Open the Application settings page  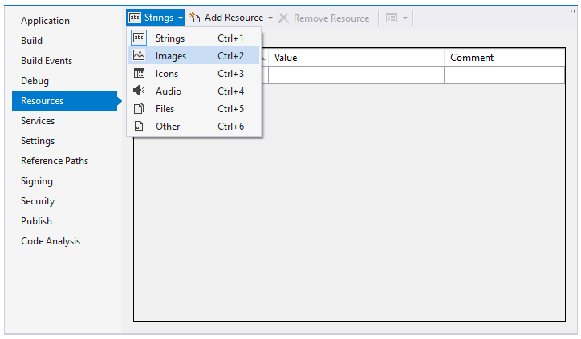coord(45,21)
